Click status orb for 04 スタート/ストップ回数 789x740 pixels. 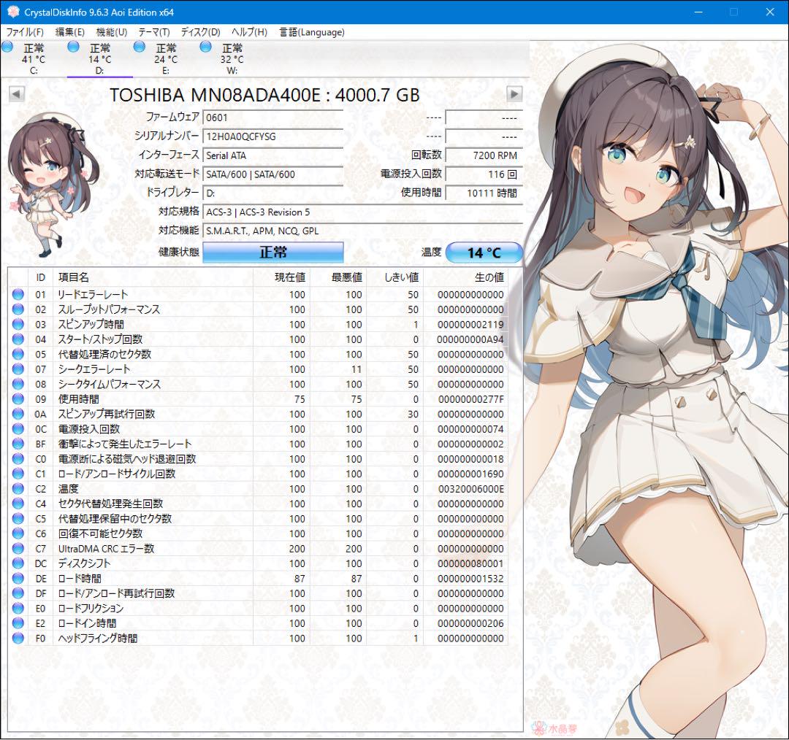18,339
